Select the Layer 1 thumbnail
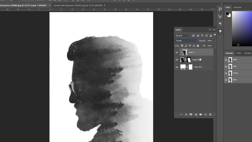 (185, 52)
